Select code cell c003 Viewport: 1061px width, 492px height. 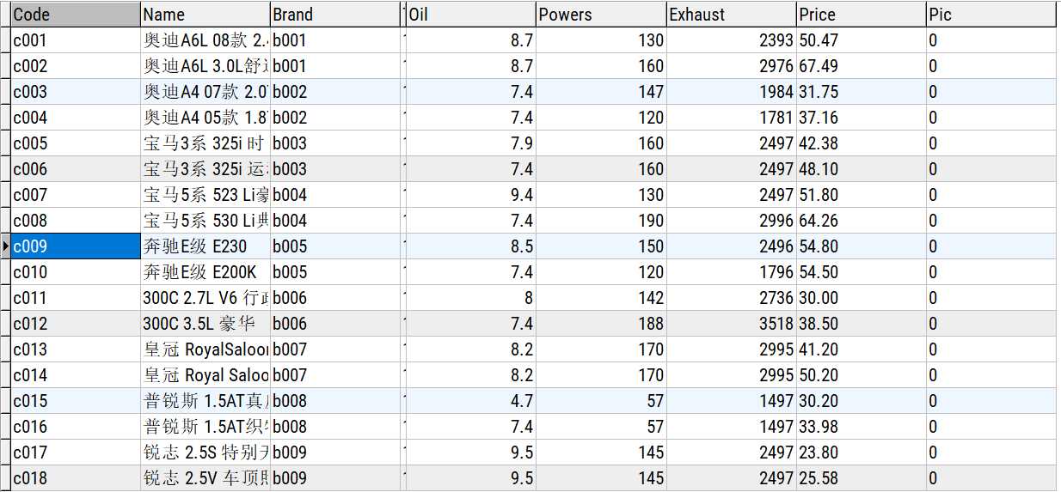76,92
